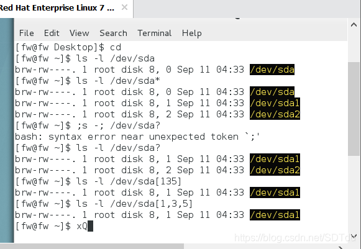361x249 pixels.
Task: Click the vertical scrollbar thumb
Action: click(354, 109)
